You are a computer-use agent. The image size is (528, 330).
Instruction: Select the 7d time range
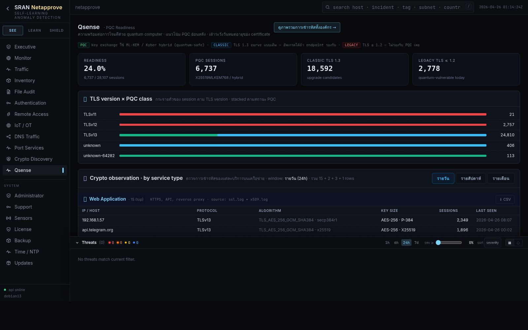[x=416, y=242]
